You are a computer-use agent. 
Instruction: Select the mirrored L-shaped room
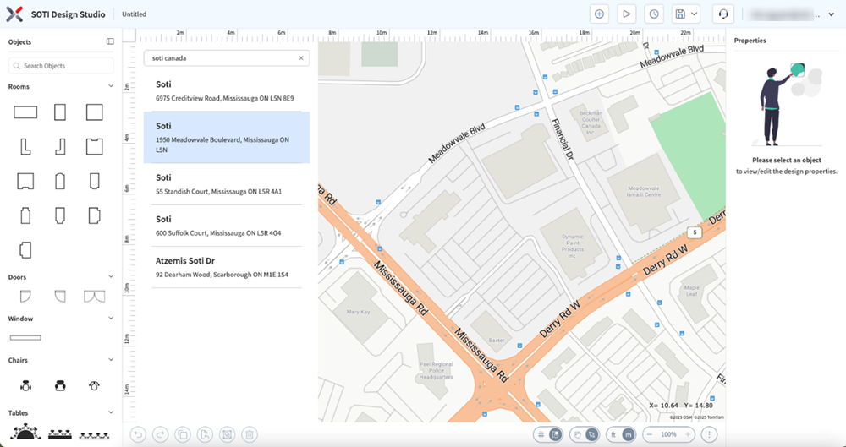60,147
